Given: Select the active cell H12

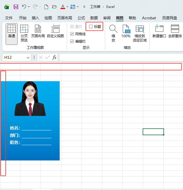Looking at the screenshot, I should pyautogui.click(x=153, y=132).
